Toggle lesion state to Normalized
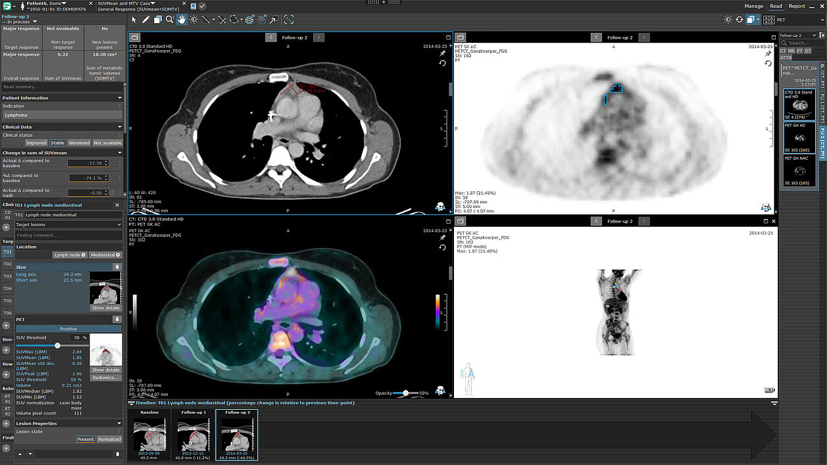Viewport: 827px width, 465px height. click(x=109, y=439)
